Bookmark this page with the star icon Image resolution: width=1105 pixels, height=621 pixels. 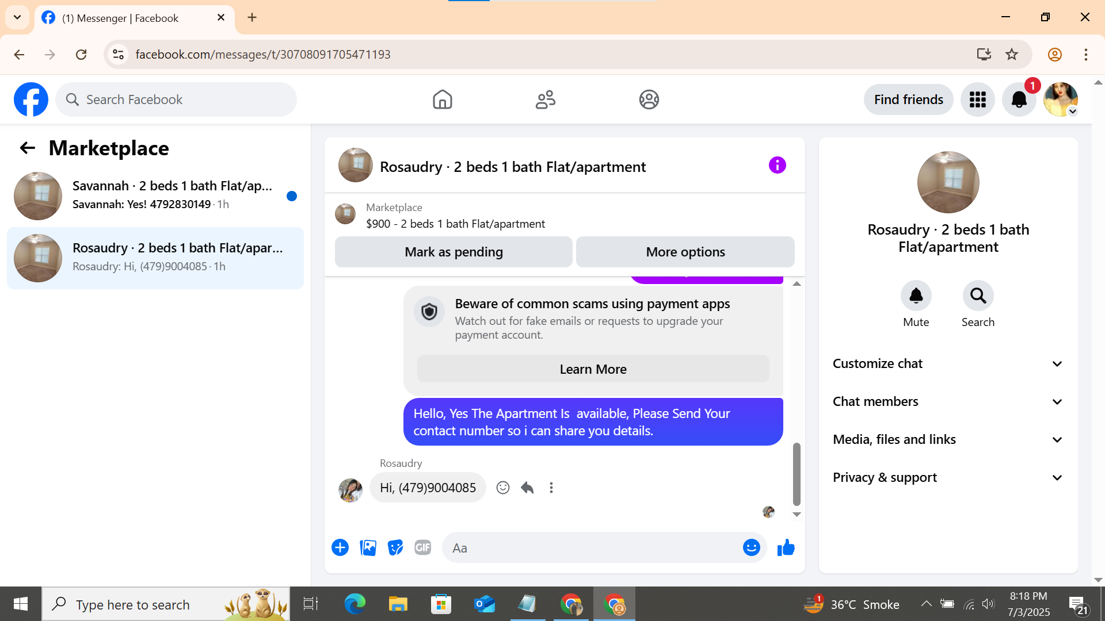(x=1012, y=55)
